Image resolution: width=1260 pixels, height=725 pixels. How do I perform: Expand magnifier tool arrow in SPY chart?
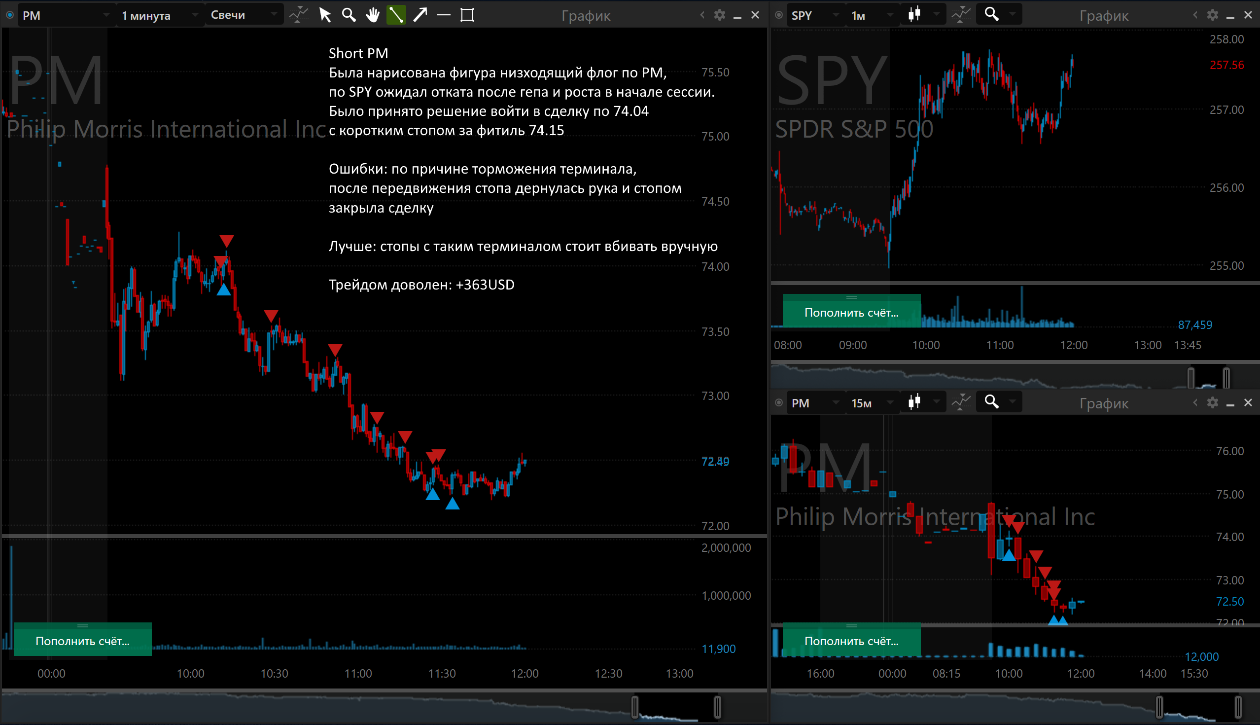tap(1013, 15)
